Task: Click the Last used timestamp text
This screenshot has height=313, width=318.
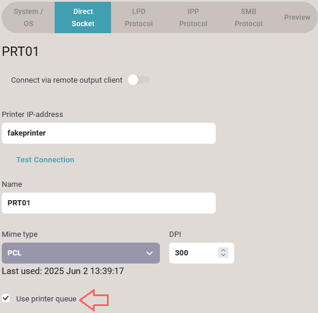Action: (63, 271)
